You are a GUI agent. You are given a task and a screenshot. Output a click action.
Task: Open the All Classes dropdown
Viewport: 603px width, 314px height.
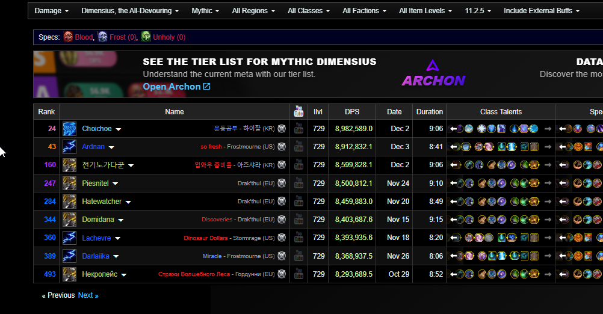[x=309, y=11]
